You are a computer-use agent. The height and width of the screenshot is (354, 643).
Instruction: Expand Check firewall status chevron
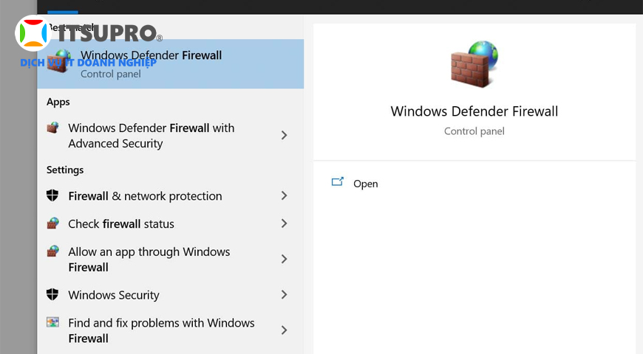pyautogui.click(x=285, y=223)
